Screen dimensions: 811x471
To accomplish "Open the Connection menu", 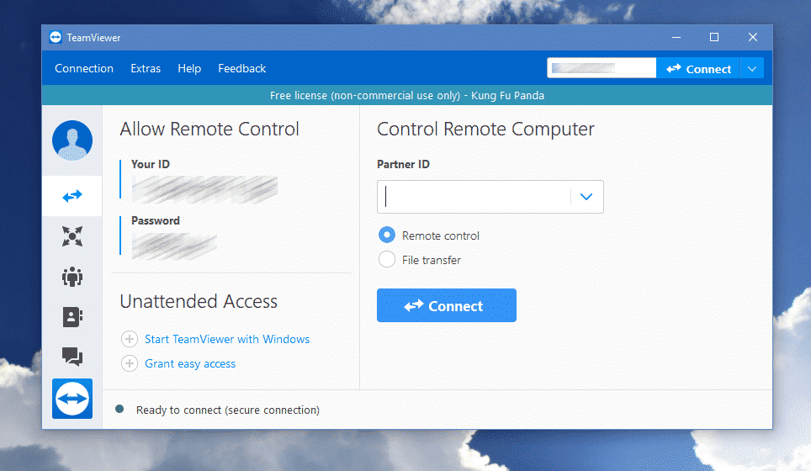I will pyautogui.click(x=84, y=68).
